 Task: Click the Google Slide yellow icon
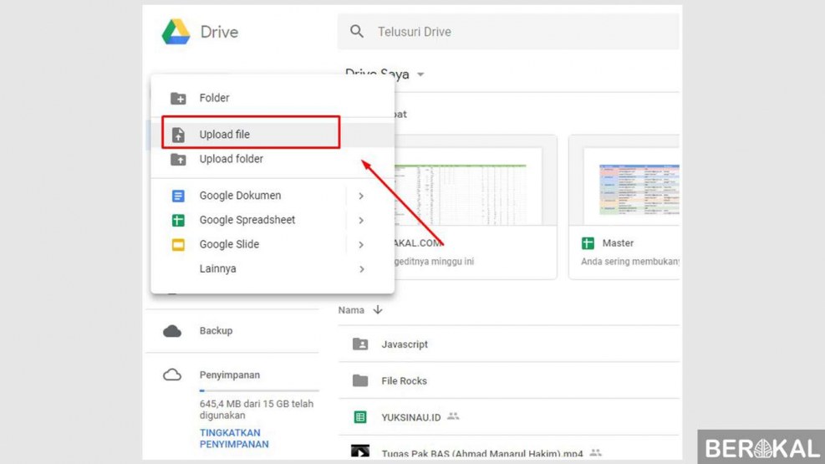point(178,245)
